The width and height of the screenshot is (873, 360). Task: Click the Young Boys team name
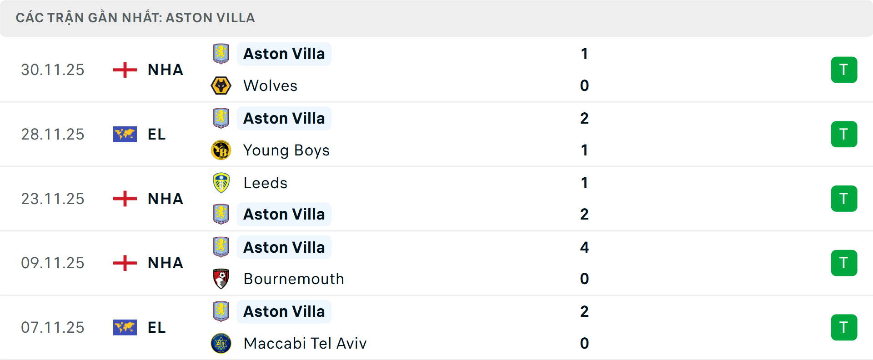pos(286,150)
